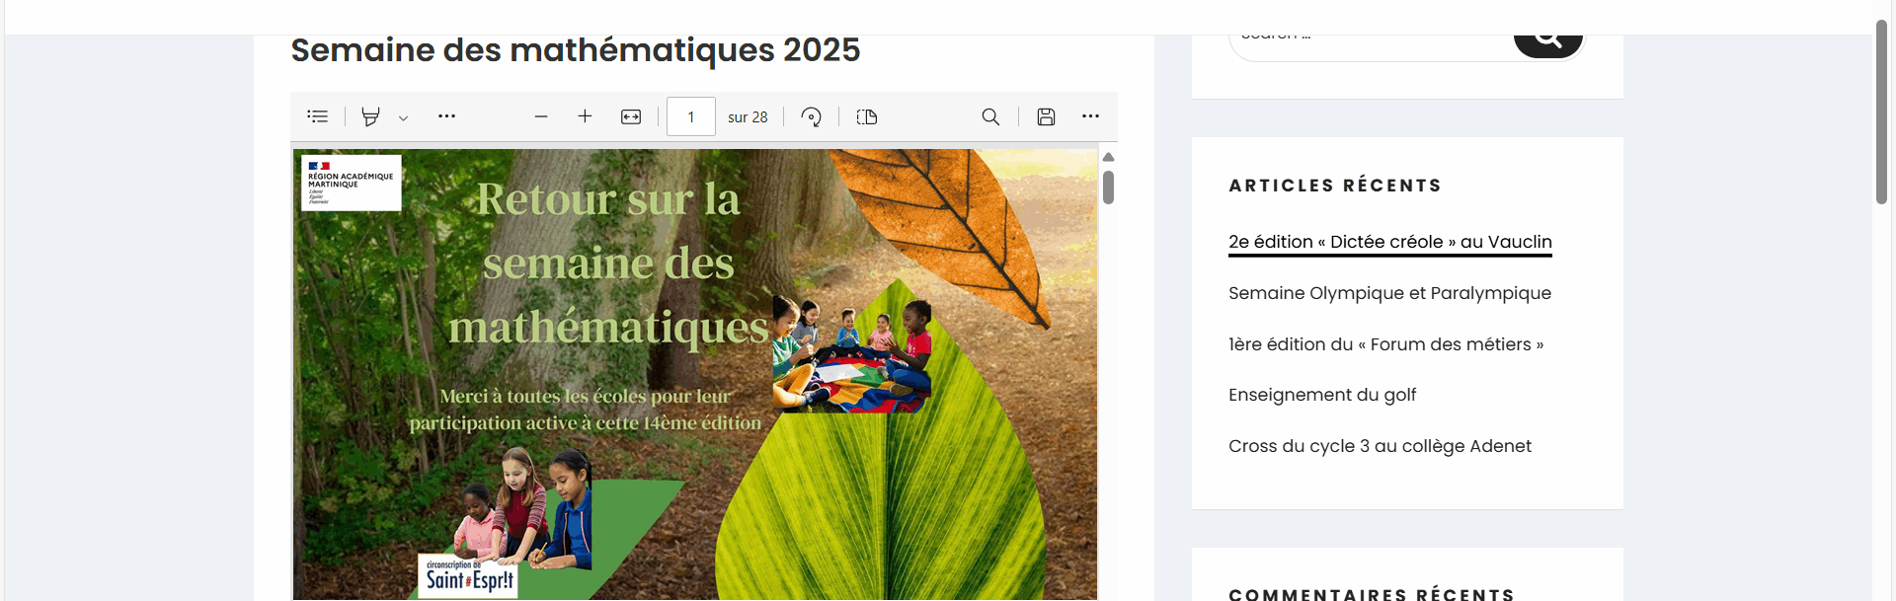Click the 'Semaine des mathématiques 2025' heading
Viewport: 1896px width, 601px height.
tap(575, 49)
